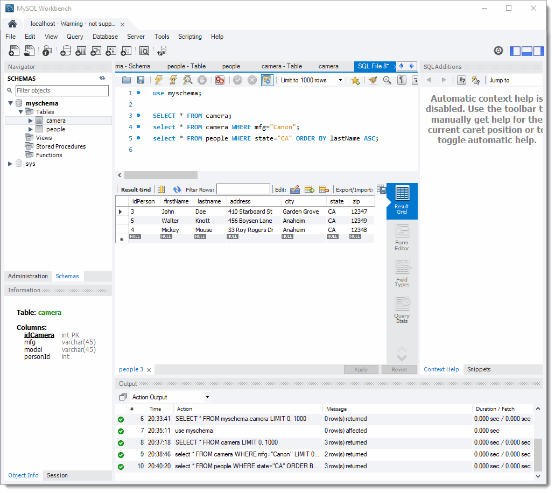The width and height of the screenshot is (555, 493).
Task: Open the Database menu
Action: (x=105, y=37)
